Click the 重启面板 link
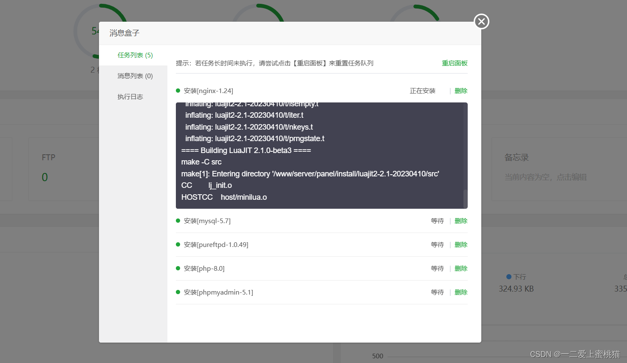This screenshot has width=627, height=363. (455, 63)
